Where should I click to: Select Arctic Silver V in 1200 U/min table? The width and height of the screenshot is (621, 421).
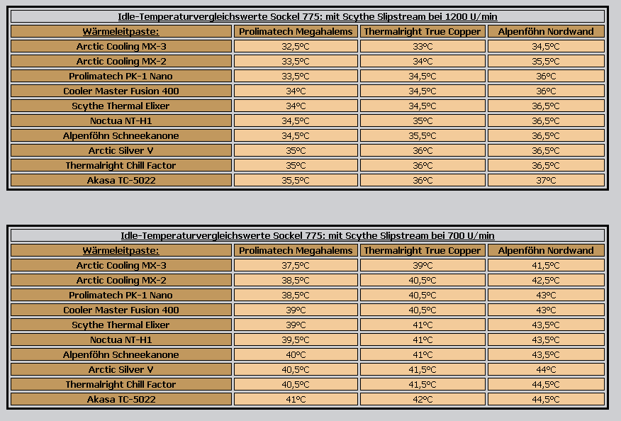[x=121, y=150]
